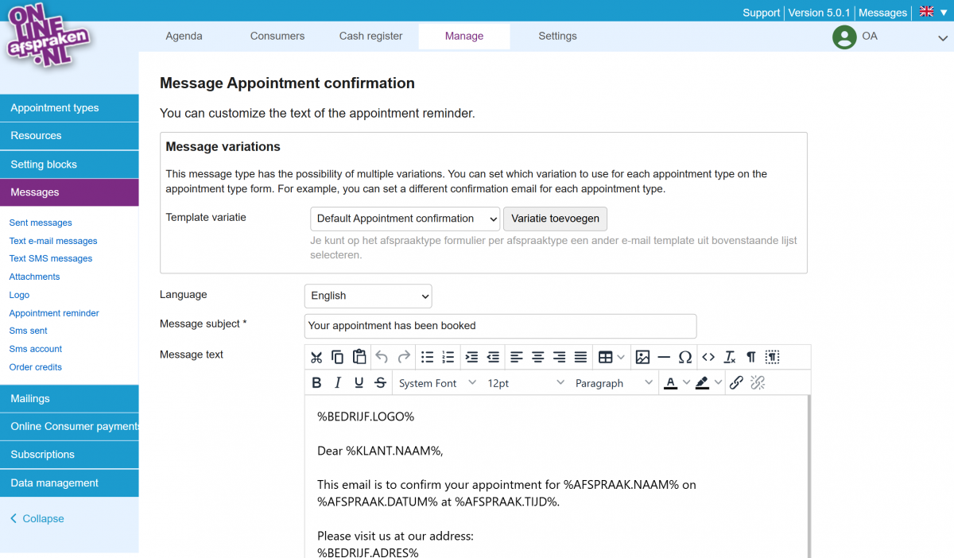Undo the last editor change
This screenshot has width=954, height=558.
click(380, 357)
